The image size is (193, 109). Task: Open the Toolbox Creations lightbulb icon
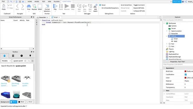point(30,56)
